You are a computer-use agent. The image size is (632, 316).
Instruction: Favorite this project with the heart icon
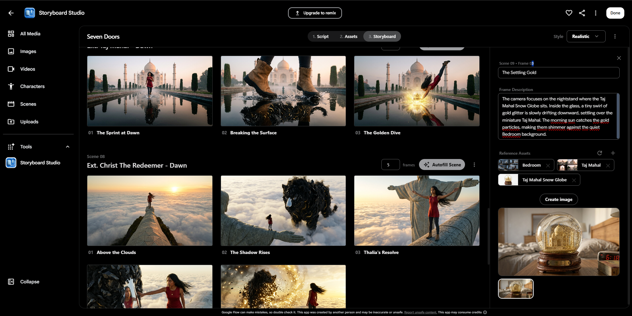pyautogui.click(x=569, y=13)
